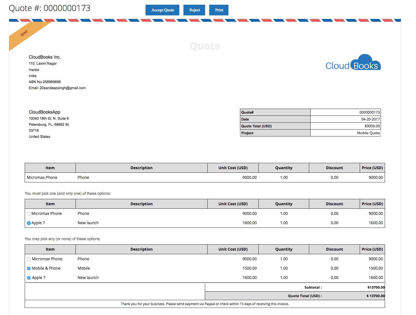Click the Quote Total $9000.00 value cell
This screenshot has width=416, height=315.
[x=372, y=126]
